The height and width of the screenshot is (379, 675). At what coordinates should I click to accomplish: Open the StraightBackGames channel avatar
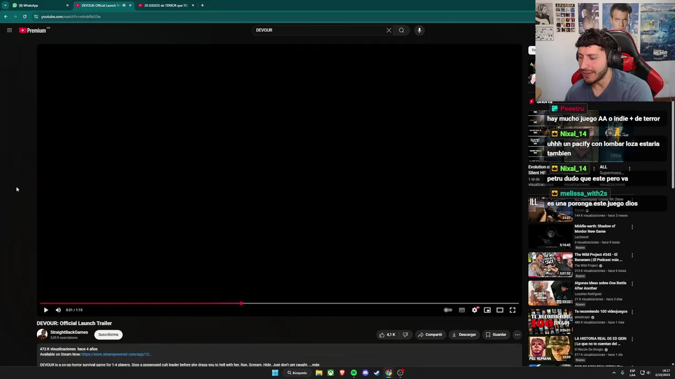pyautogui.click(x=42, y=334)
